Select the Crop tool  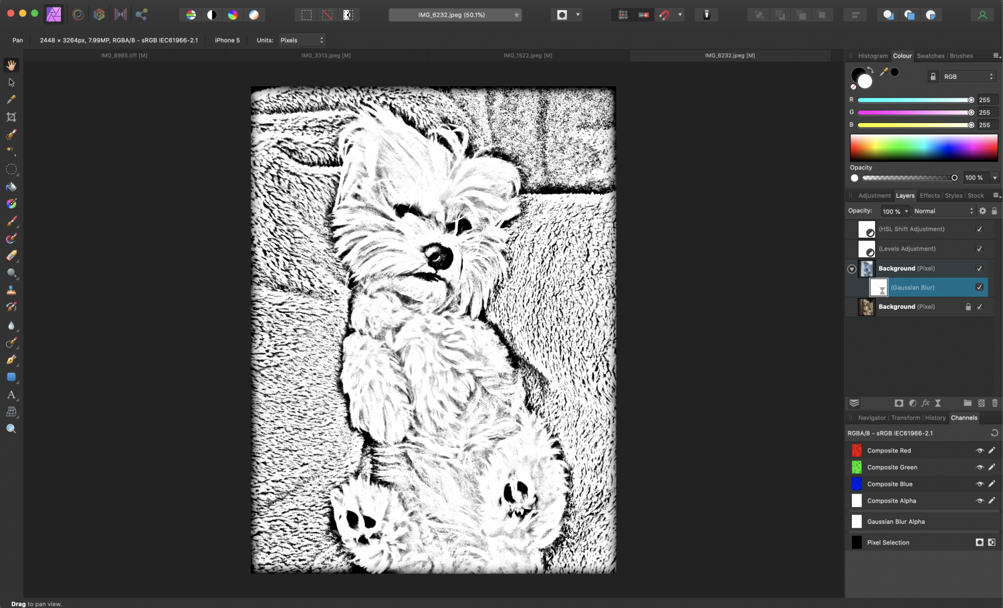click(11, 117)
